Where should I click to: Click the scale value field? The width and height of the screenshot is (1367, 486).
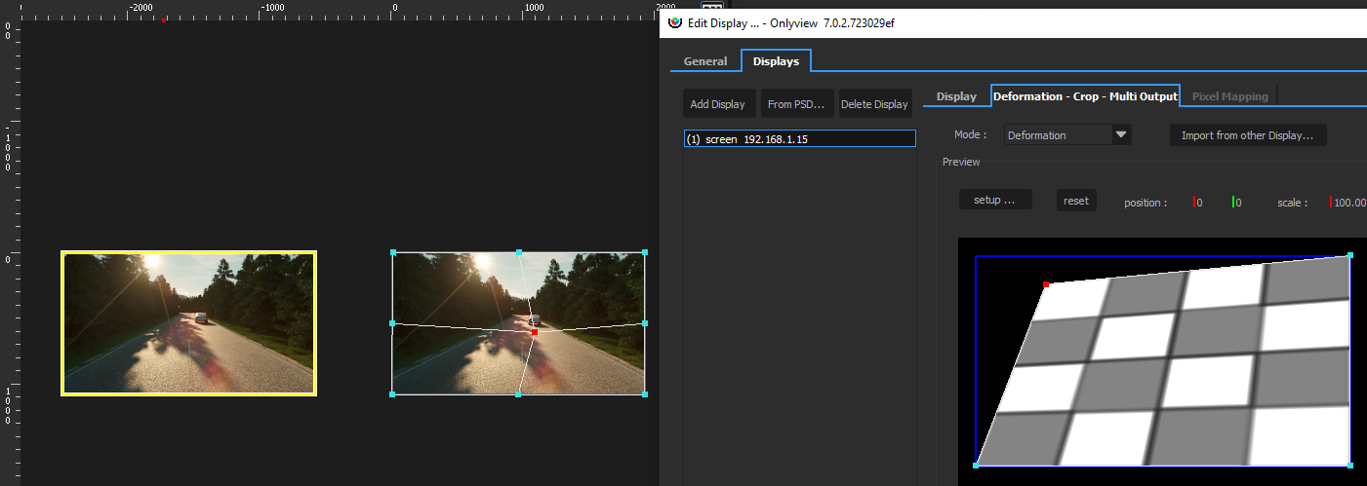tap(1348, 203)
